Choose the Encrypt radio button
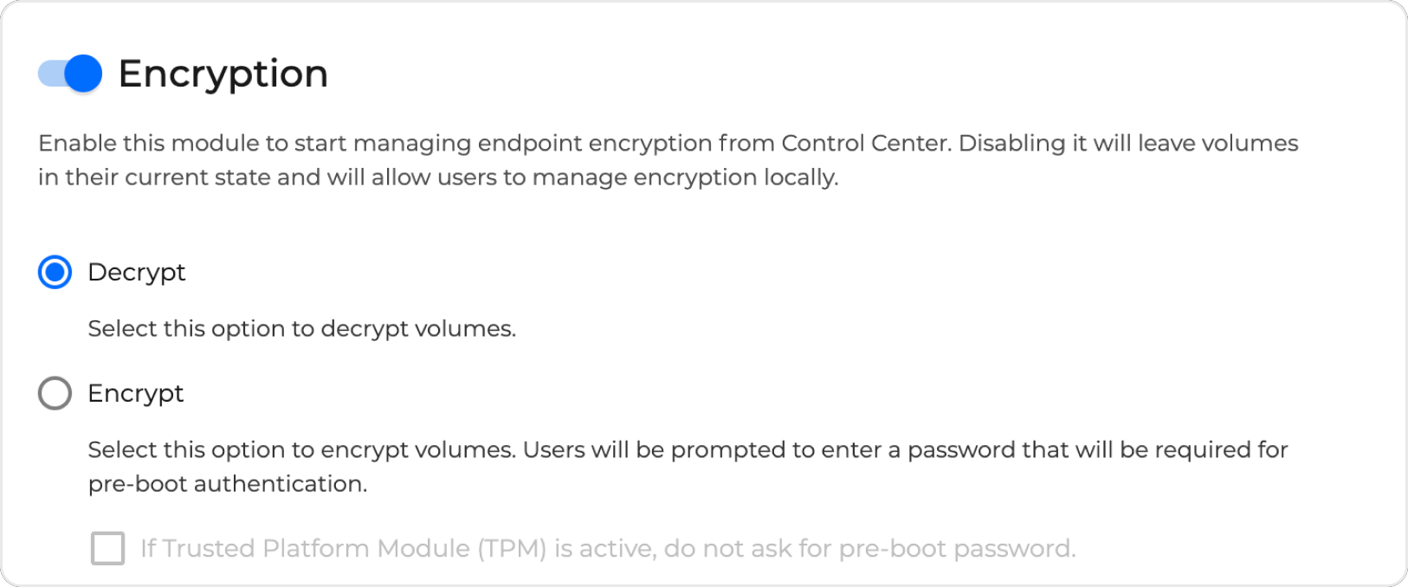The height and width of the screenshot is (587, 1408). [x=55, y=393]
